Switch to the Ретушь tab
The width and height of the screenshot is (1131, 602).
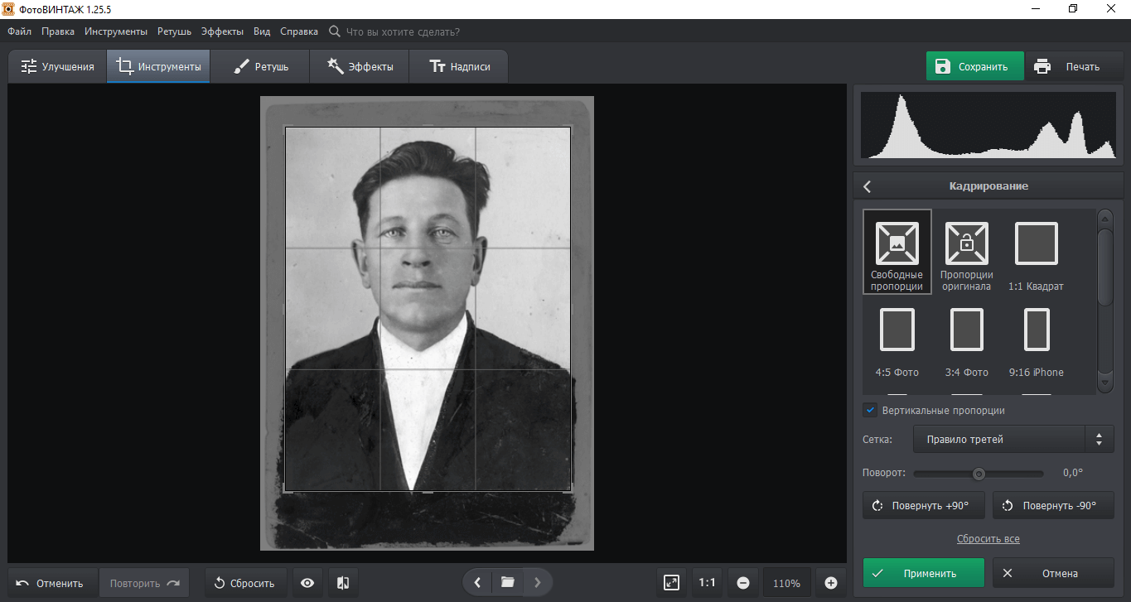(x=260, y=67)
